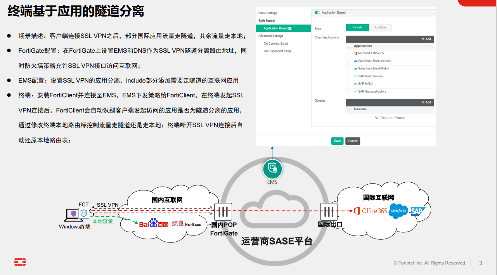Click the domestic POP FortiGate icon
This screenshot has width=497, height=275.
click(x=223, y=212)
